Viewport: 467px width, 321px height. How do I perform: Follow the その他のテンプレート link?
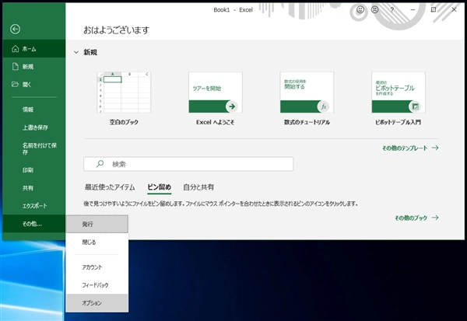[410, 148]
